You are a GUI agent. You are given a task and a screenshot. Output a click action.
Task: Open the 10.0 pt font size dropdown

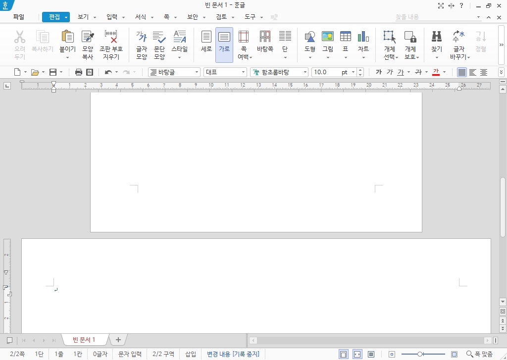click(x=353, y=72)
